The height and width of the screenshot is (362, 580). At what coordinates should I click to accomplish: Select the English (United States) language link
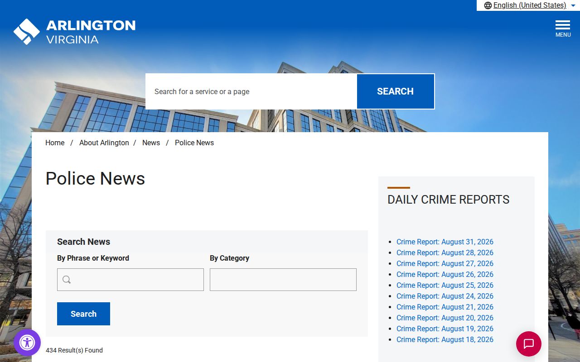click(x=530, y=5)
